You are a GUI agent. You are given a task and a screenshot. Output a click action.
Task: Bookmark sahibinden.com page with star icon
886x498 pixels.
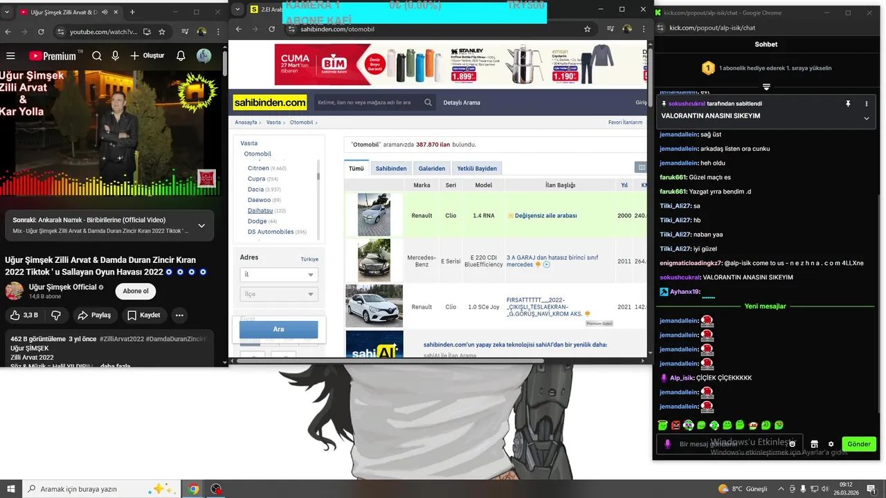pos(587,29)
